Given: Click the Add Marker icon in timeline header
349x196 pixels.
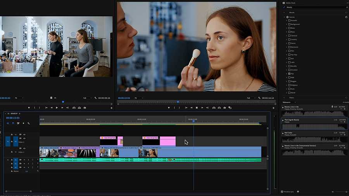Looking at the screenshot, I should click(23, 123).
